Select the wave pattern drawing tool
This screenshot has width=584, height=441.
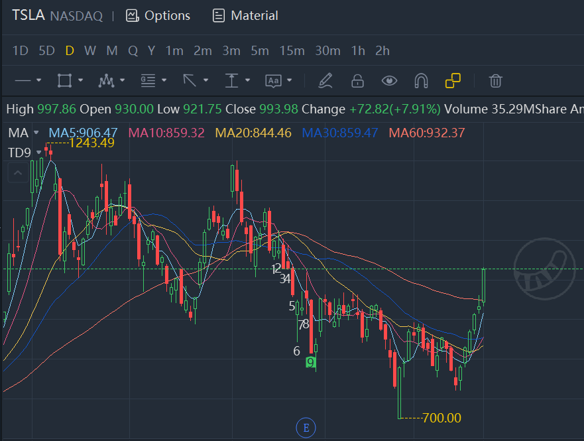tap(106, 80)
